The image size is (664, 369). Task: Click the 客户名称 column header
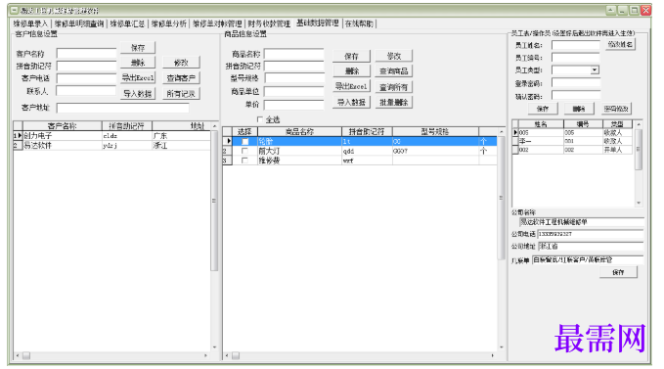point(63,126)
